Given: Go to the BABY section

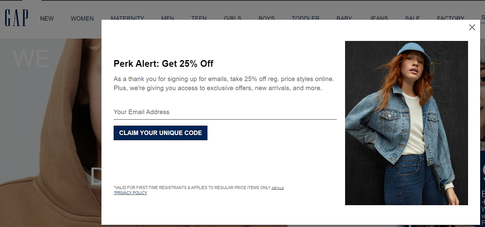Looking at the screenshot, I should pos(344,18).
